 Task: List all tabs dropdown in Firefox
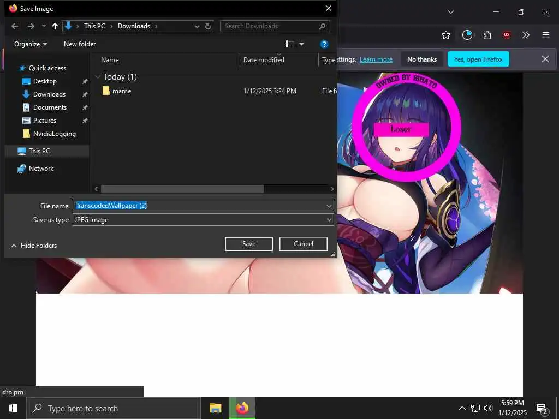[x=450, y=12]
